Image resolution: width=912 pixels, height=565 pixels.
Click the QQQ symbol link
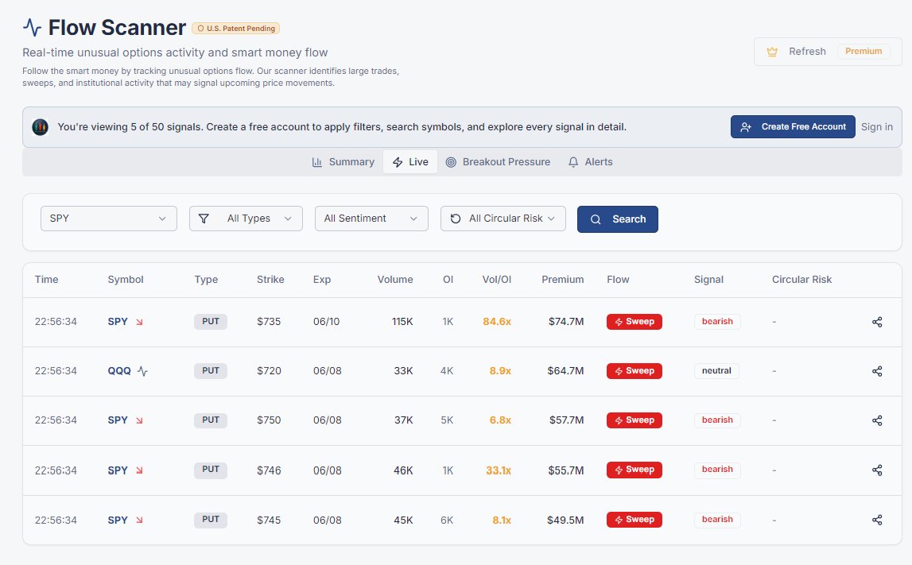point(119,371)
